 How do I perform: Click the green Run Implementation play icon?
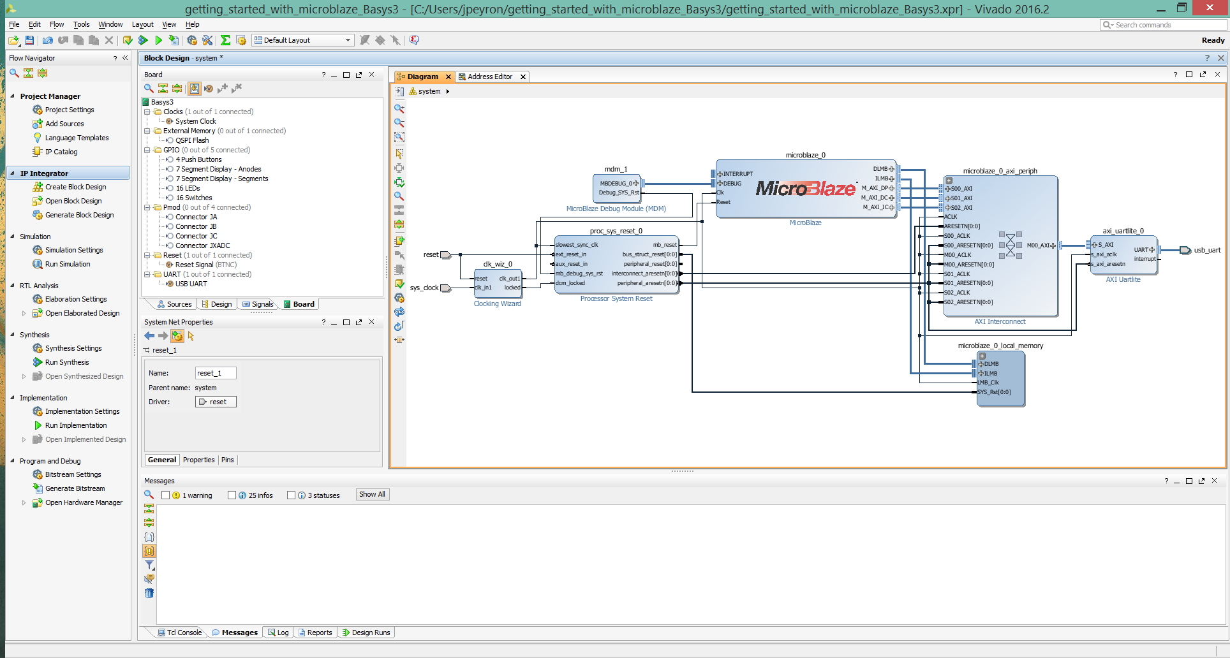point(158,40)
